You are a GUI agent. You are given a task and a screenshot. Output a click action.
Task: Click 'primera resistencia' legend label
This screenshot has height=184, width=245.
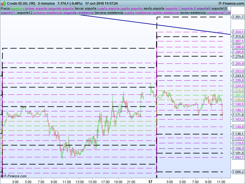[x=48, y=13]
